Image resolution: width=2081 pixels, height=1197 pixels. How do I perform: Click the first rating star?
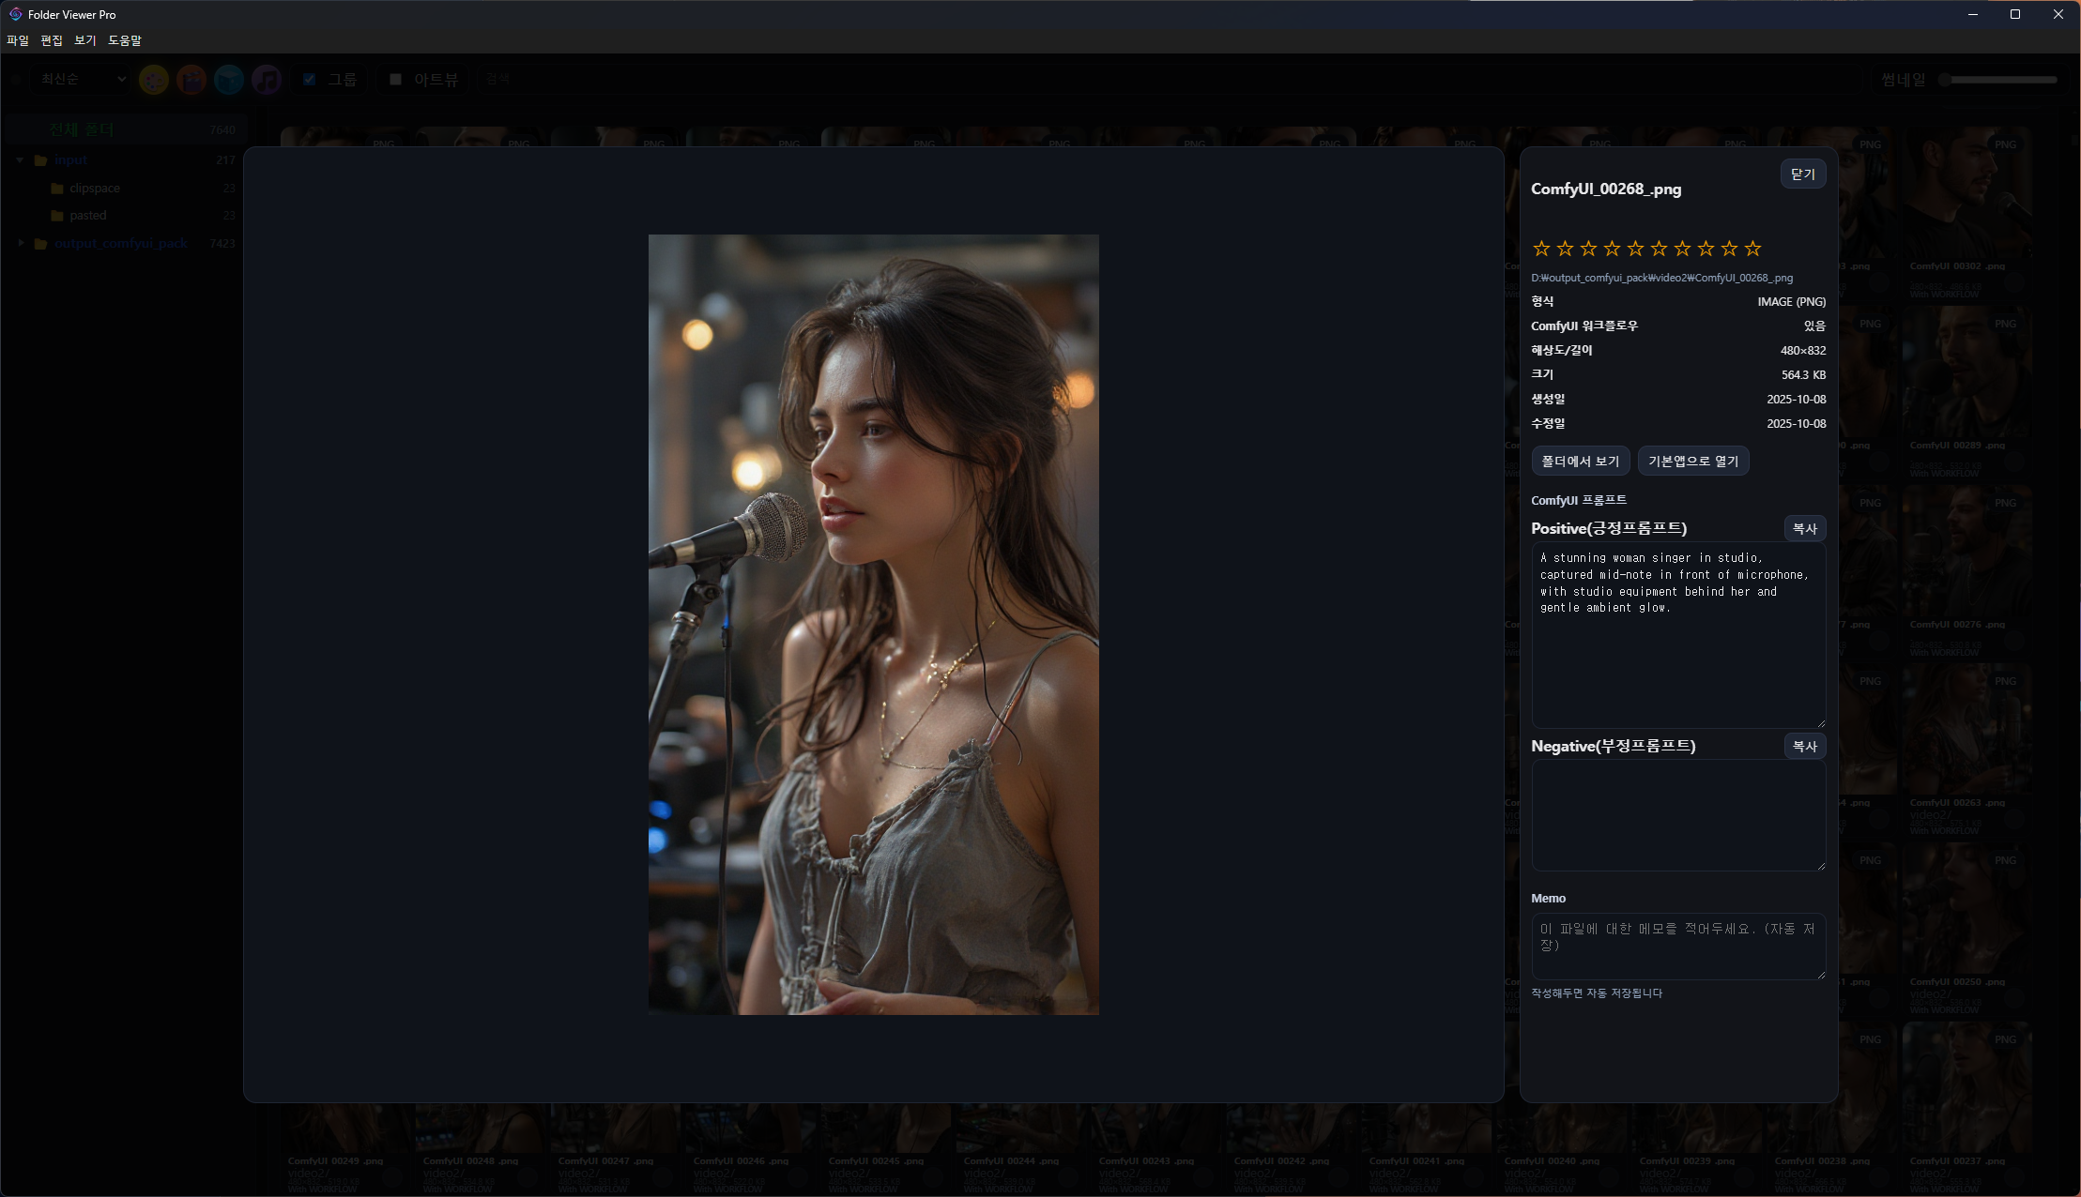click(x=1541, y=249)
